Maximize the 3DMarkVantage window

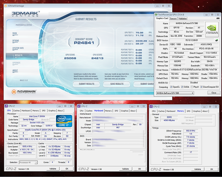[163, 6]
